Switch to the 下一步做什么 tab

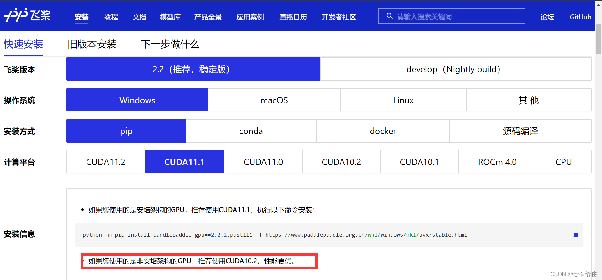click(170, 44)
